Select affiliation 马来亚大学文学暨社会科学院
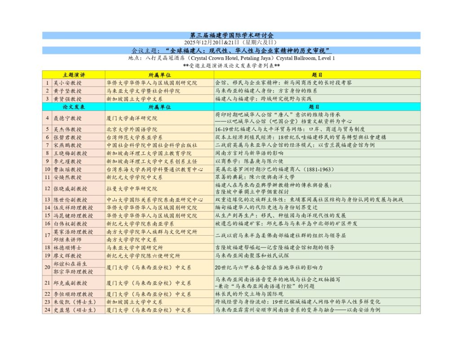This screenshot has height=355, width=460. 143,91
